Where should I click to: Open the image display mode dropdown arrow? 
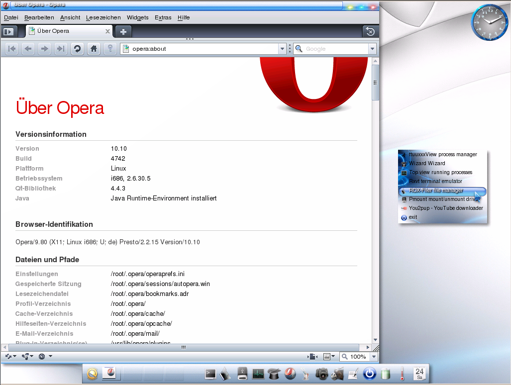[333, 356]
